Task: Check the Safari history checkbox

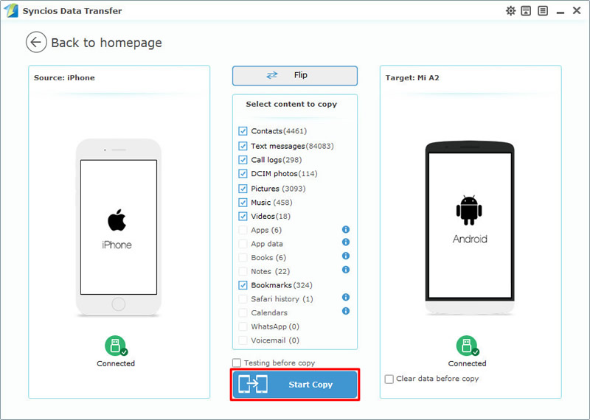Action: pos(243,299)
